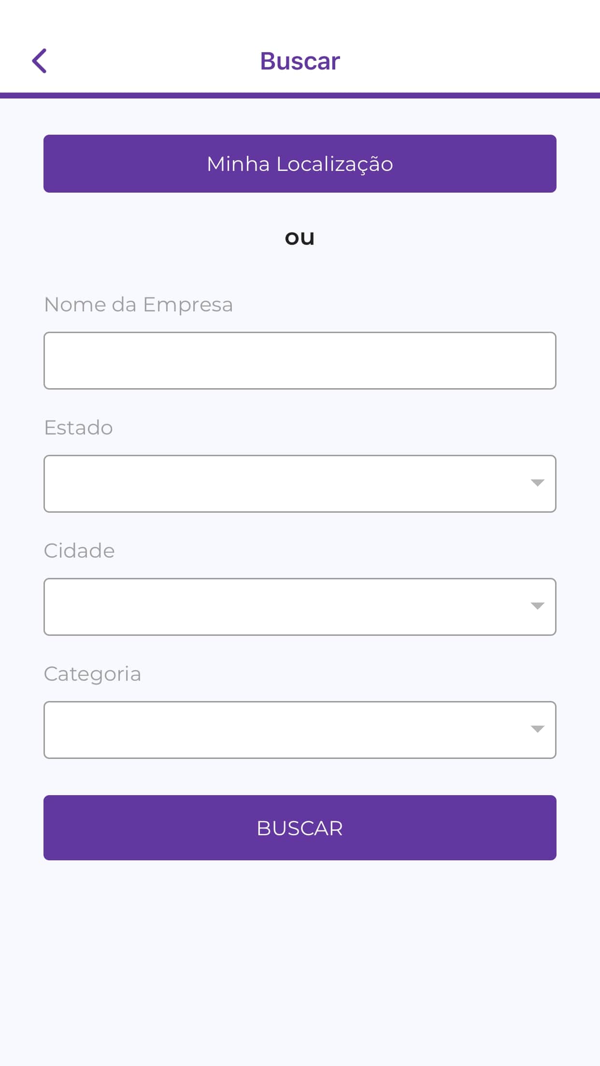Tap the Buscar page title
The image size is (600, 1066).
300,61
